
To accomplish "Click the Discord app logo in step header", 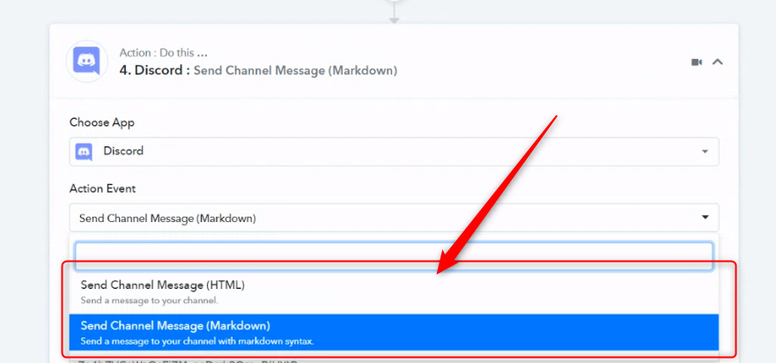I will [87, 62].
